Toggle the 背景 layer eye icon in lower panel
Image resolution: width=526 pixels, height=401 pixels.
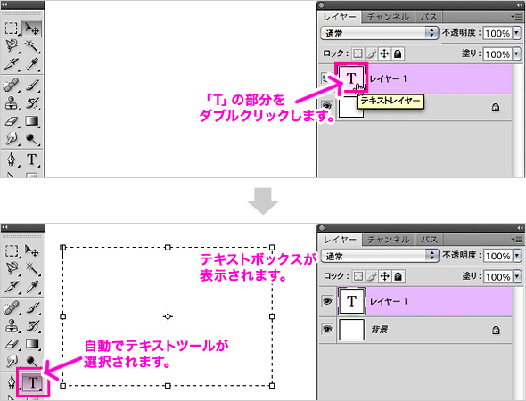click(327, 329)
